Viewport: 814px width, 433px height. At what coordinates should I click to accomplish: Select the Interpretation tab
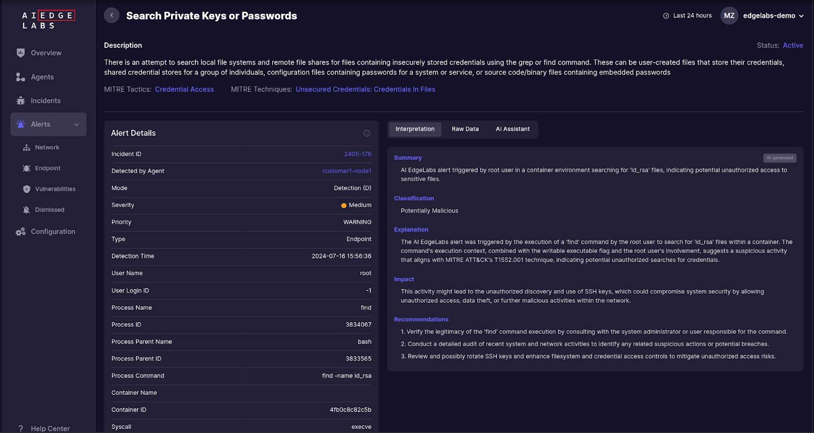pyautogui.click(x=415, y=129)
